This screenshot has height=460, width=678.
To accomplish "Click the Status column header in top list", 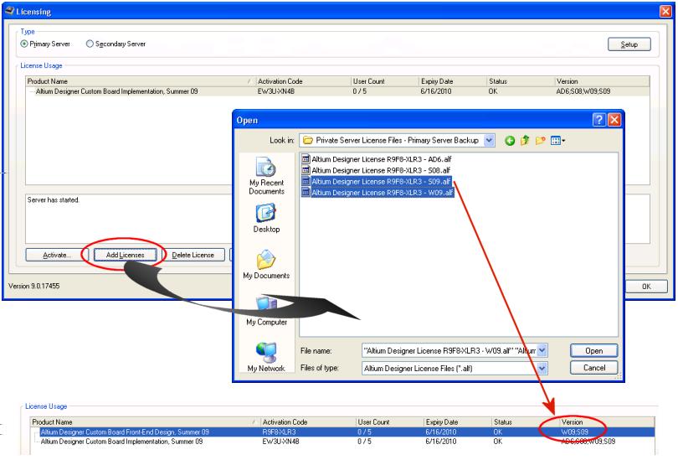I will click(520, 81).
